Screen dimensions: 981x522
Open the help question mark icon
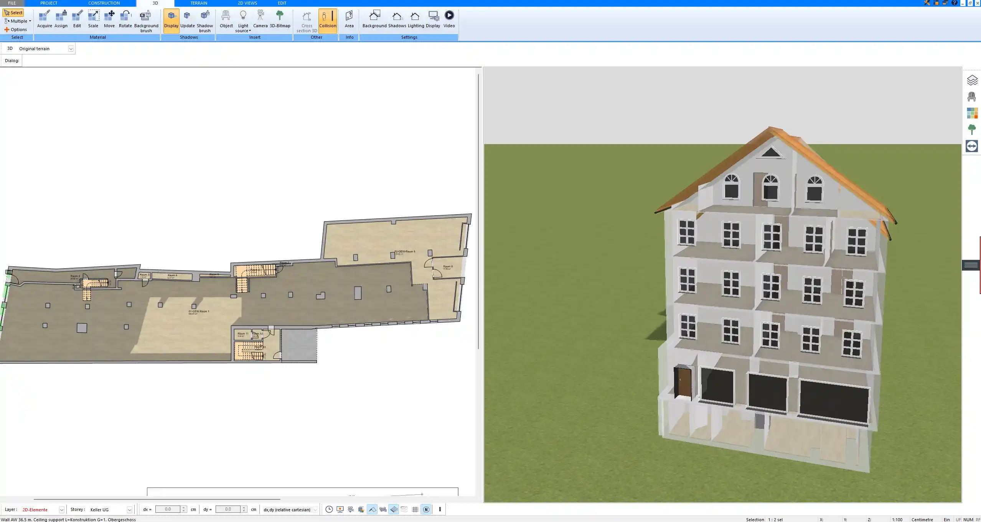click(x=955, y=3)
